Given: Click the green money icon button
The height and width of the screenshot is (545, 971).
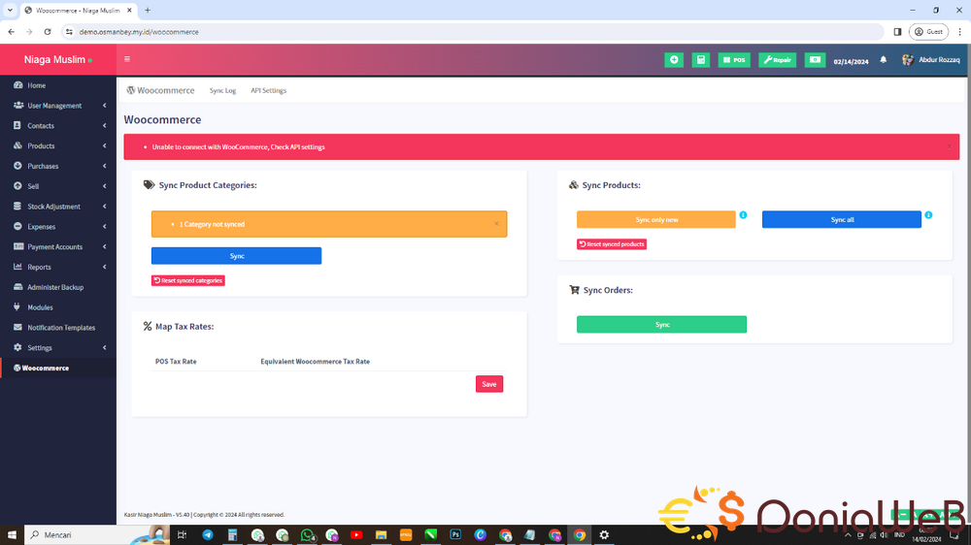Looking at the screenshot, I should [815, 60].
